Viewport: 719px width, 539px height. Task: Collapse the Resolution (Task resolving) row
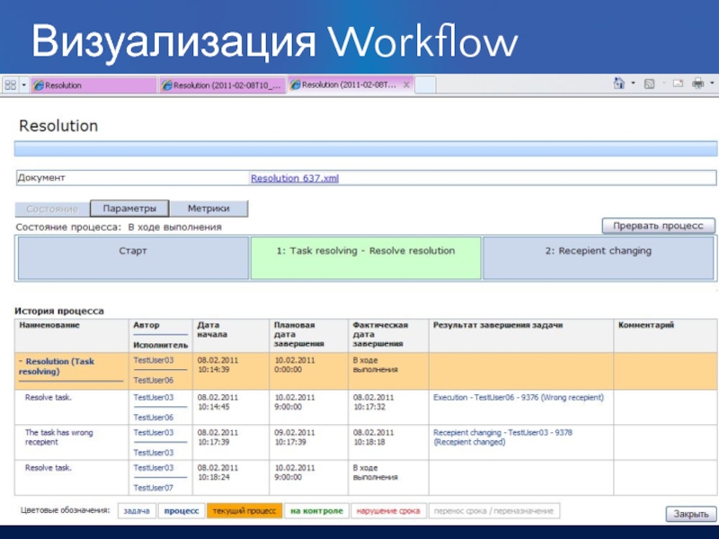pos(21,361)
